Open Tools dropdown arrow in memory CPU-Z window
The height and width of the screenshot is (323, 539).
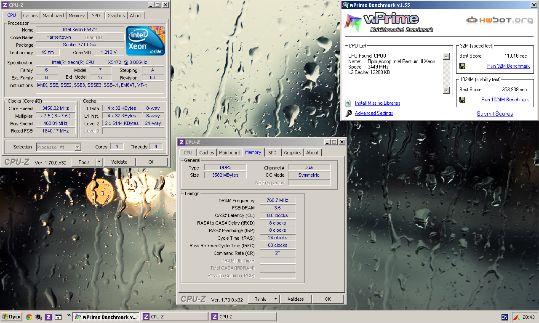(x=275, y=299)
